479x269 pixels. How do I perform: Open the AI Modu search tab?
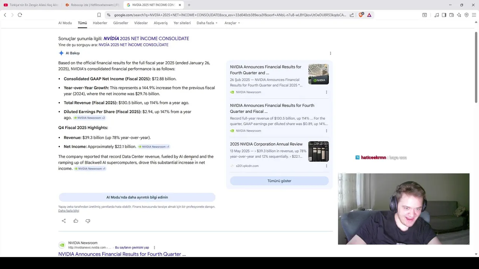(x=65, y=23)
